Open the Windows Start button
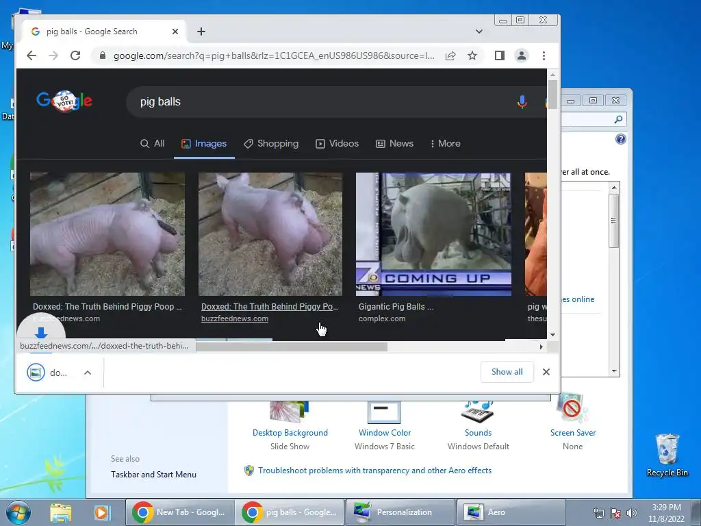The height and width of the screenshot is (526, 701). tap(18, 512)
